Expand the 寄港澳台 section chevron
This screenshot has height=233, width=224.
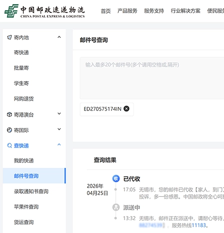tap(59, 114)
